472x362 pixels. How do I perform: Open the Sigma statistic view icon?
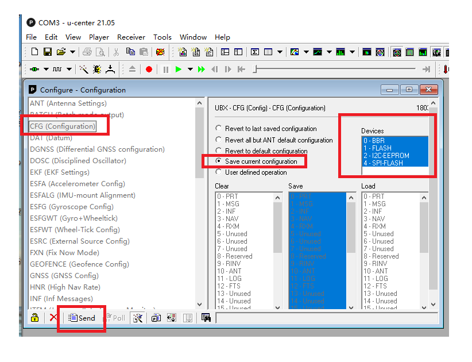255,52
